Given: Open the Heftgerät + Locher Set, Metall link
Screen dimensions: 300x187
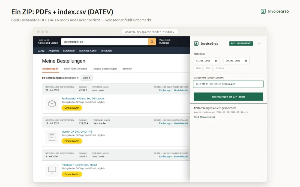Looking at the screenshot, I should point(79,165).
